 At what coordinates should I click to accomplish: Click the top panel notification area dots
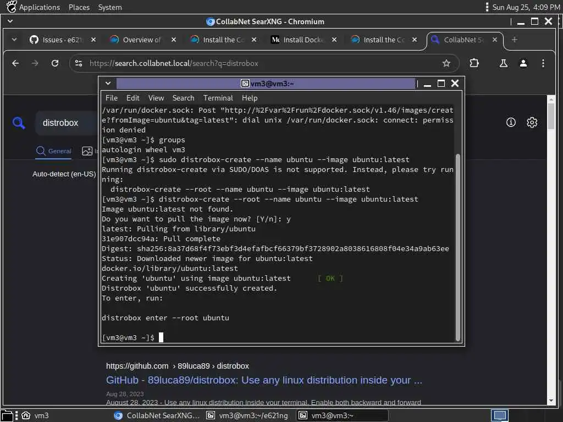[487, 7]
